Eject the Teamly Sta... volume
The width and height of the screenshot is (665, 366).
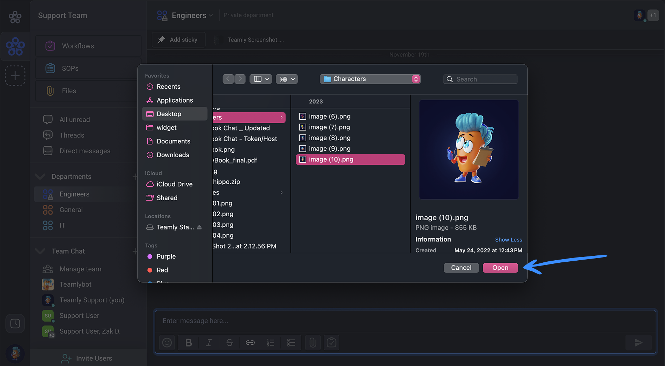(x=199, y=227)
